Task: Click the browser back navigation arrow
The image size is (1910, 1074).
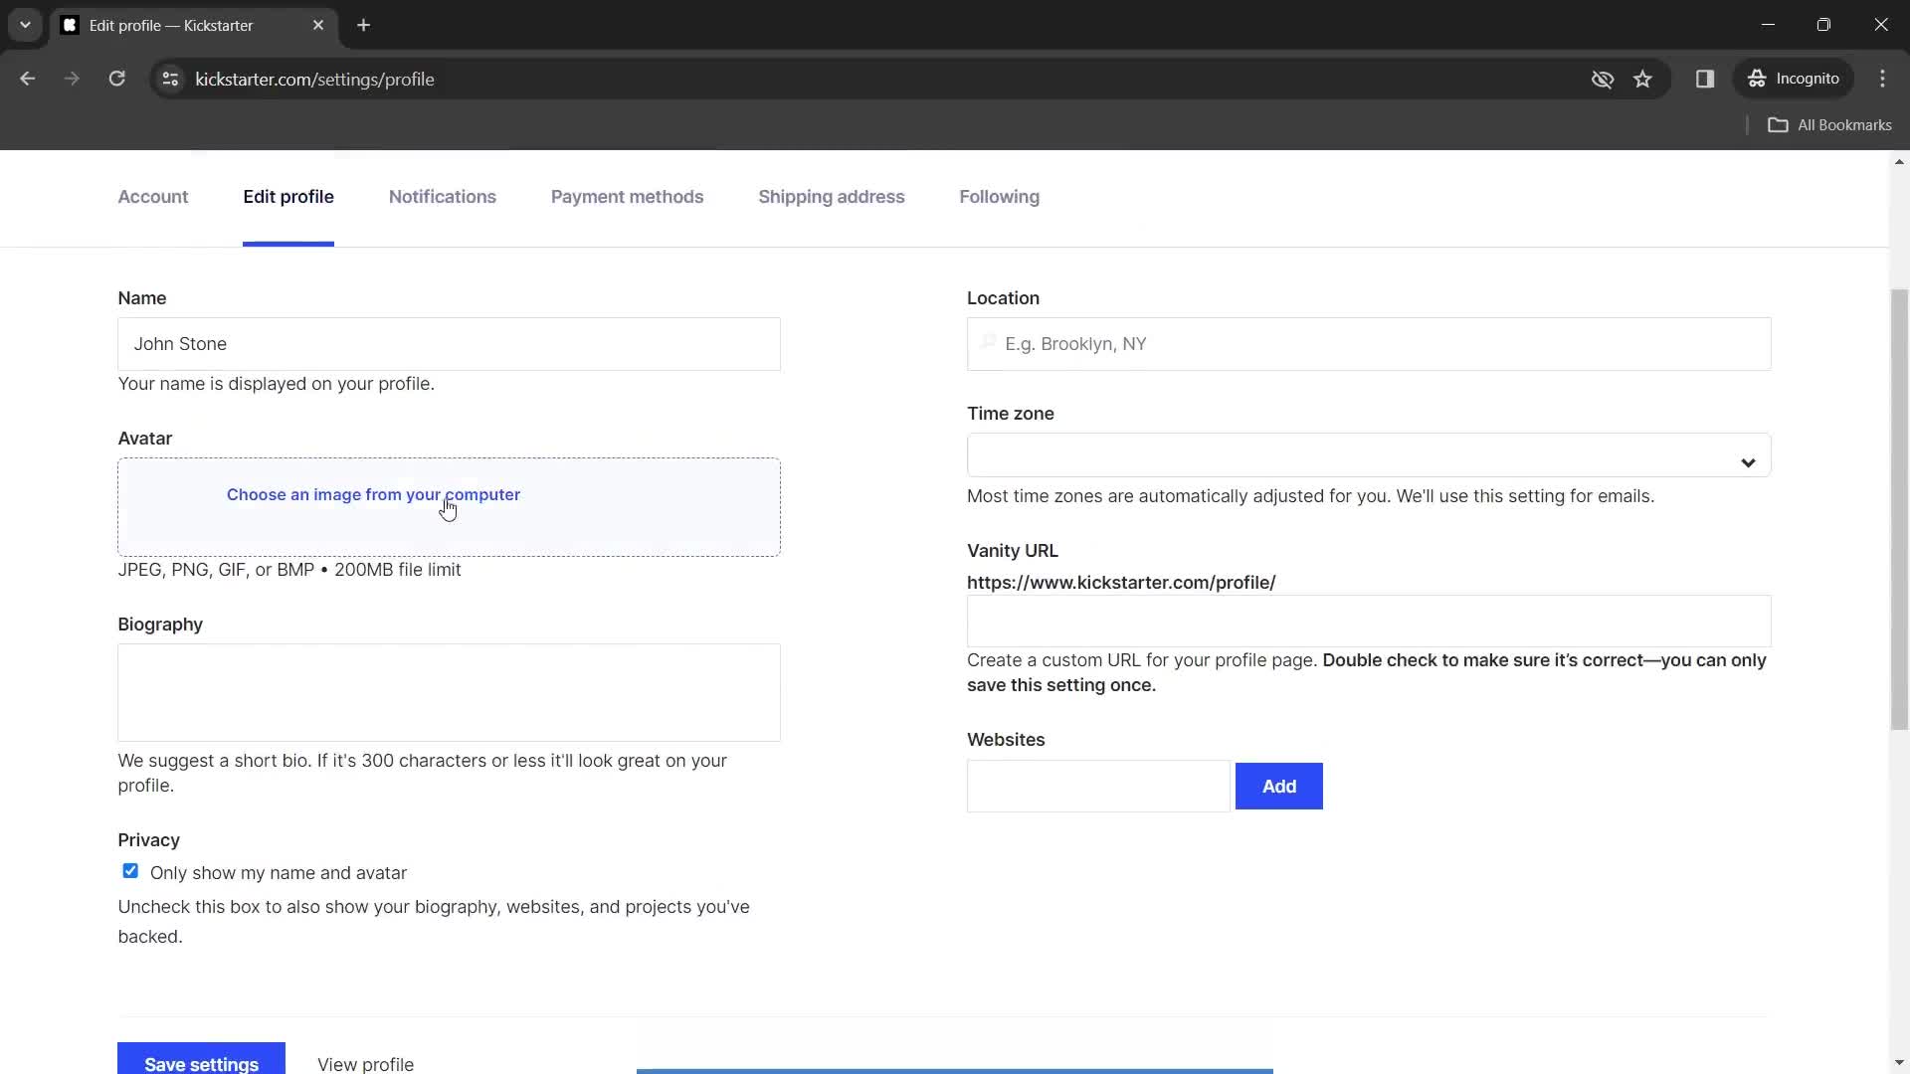Action: (28, 79)
